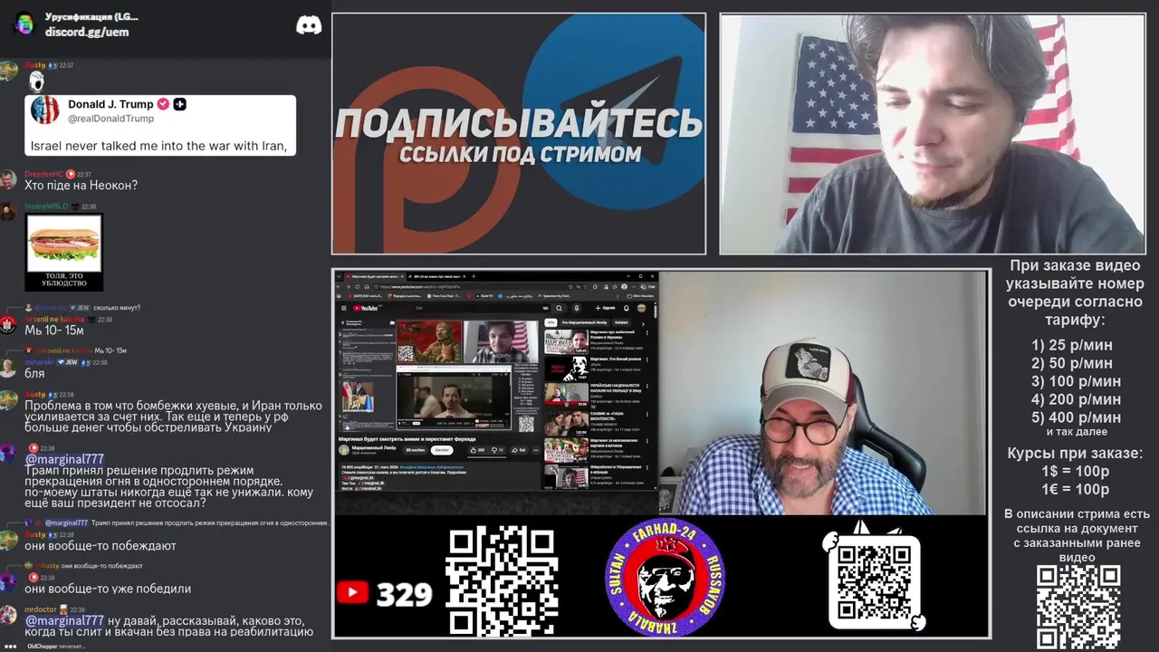Click the channel avatar below video title
The height and width of the screenshot is (652, 1159).
[x=344, y=450]
